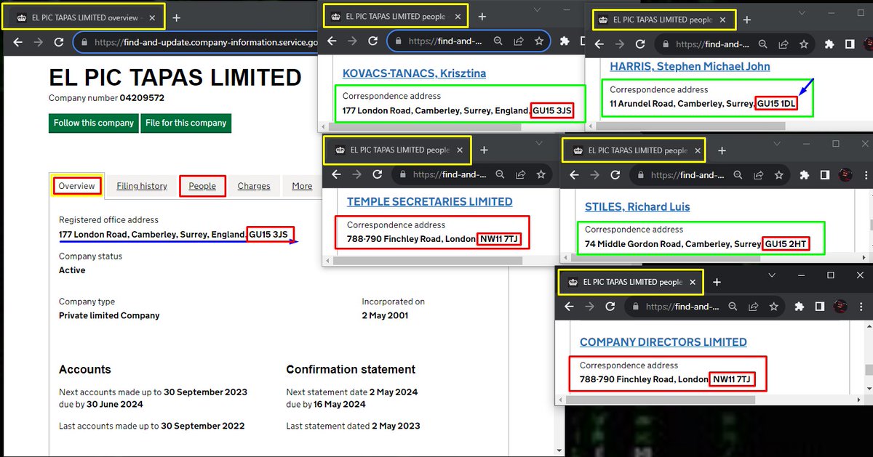Click Follow this company button
Screen dimensions: 873x457
(x=94, y=123)
